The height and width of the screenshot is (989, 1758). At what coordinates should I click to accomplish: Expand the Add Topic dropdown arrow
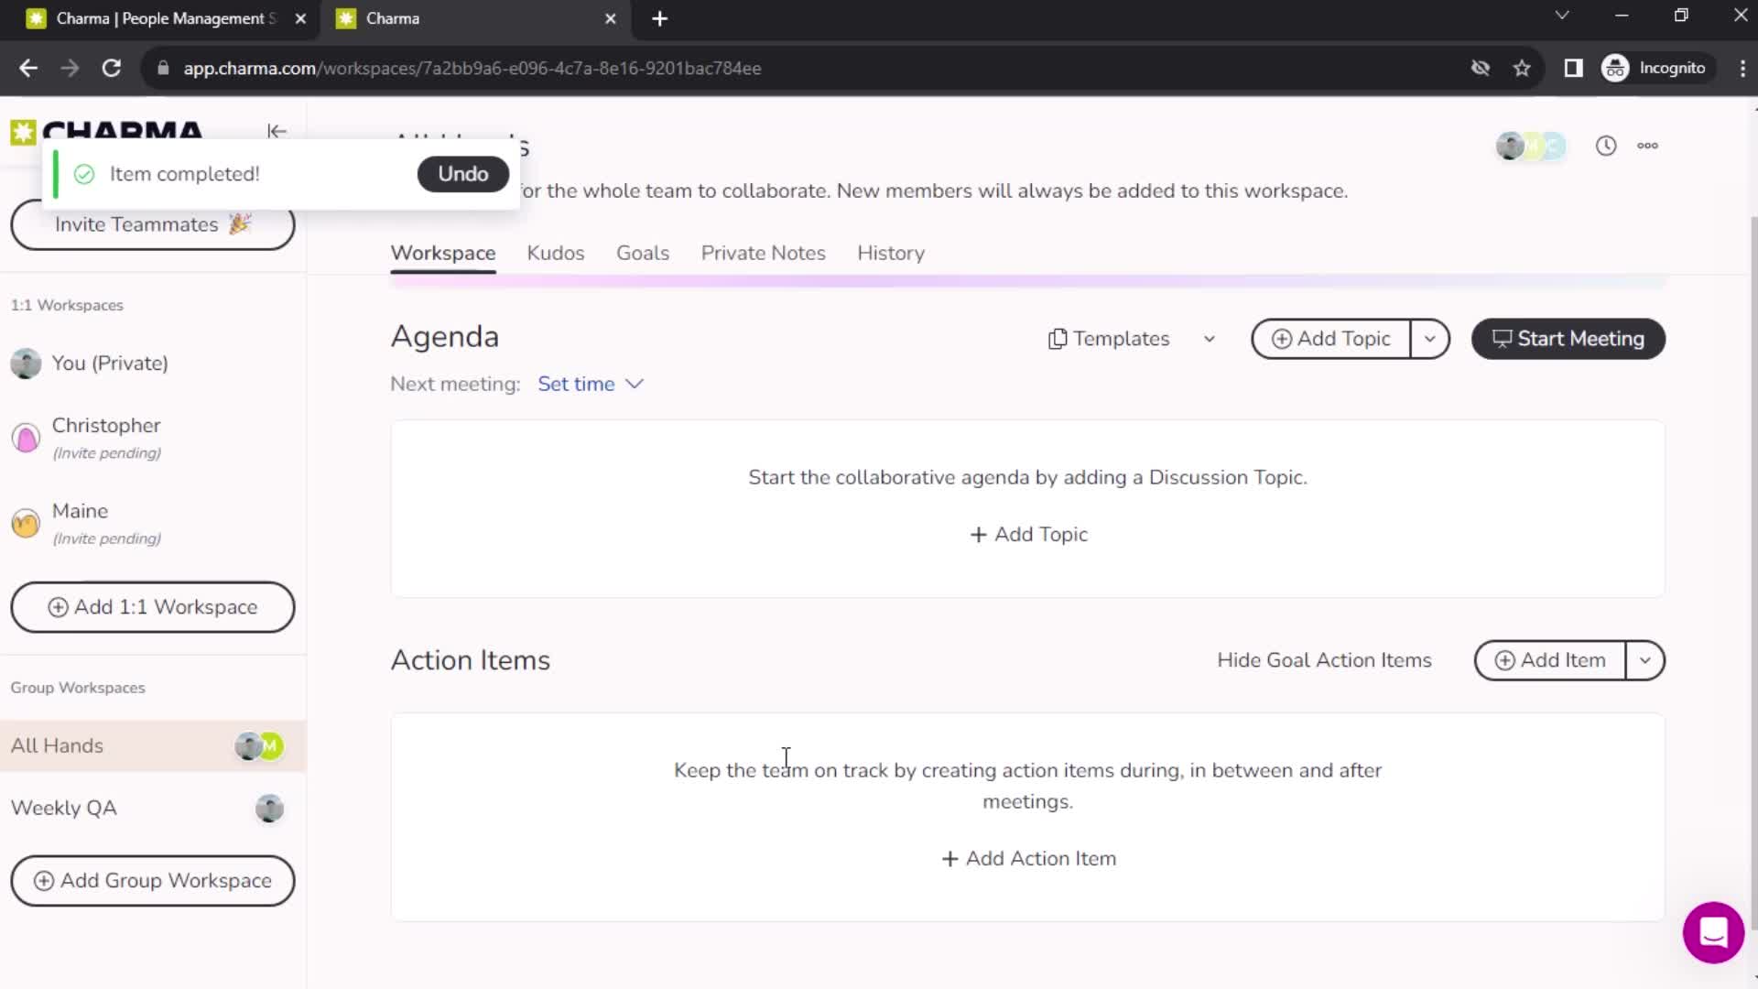coord(1431,340)
